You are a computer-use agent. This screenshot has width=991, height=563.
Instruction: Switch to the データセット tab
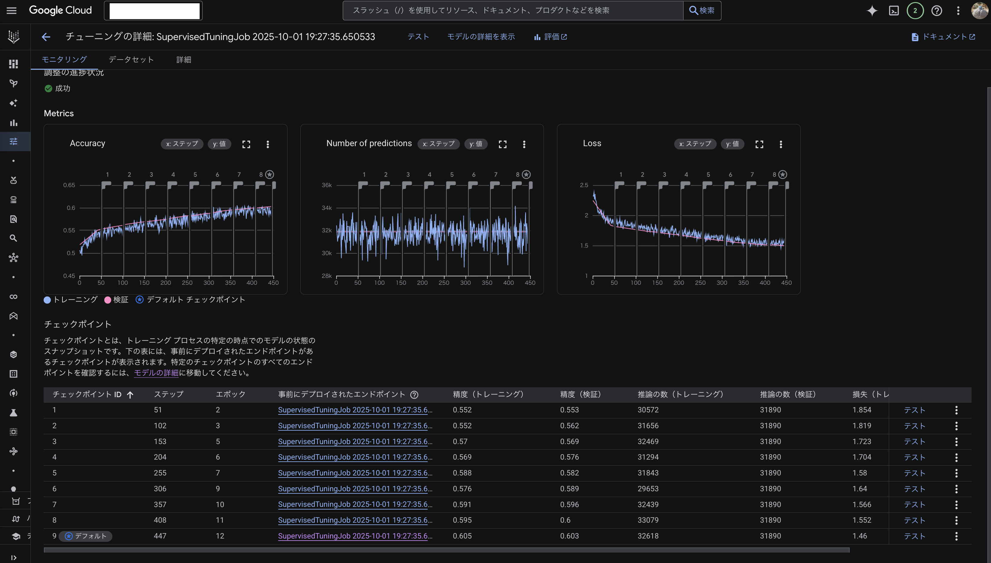pyautogui.click(x=131, y=59)
